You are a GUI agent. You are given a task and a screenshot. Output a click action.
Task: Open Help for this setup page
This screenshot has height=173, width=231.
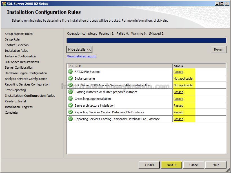[x=216, y=165]
